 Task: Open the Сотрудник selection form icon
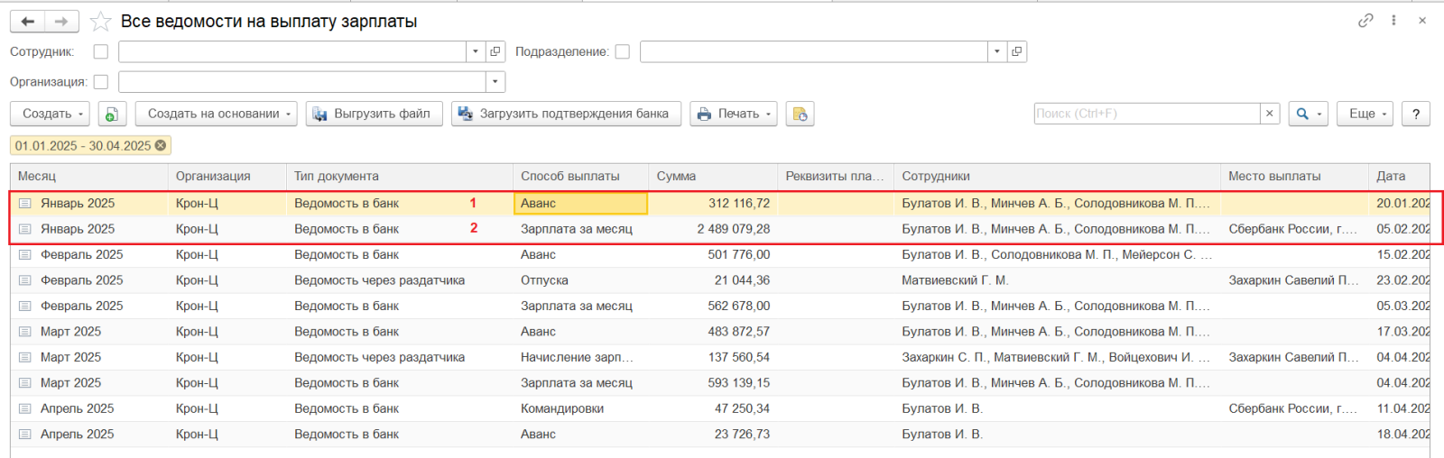[x=495, y=51]
